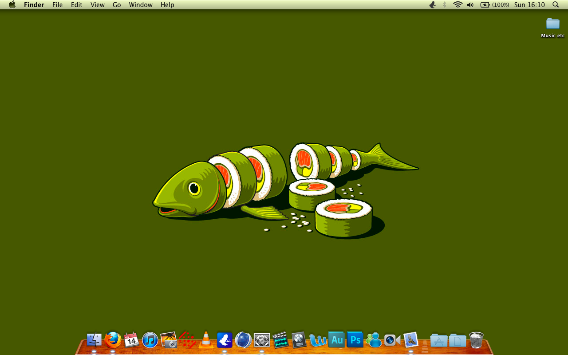
Task: Launch Photoshop (Ps) from the Dock
Action: click(355, 340)
